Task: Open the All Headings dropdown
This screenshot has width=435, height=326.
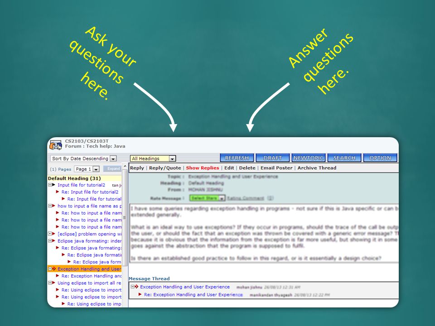Action: [x=153, y=158]
